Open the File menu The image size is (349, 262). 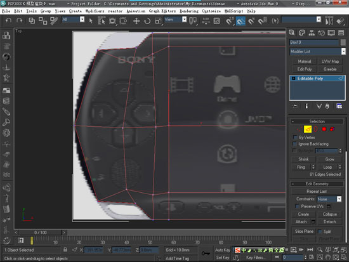pyautogui.click(x=6, y=11)
